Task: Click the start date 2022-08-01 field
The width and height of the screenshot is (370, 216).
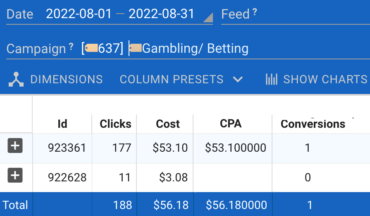Action: point(79,14)
